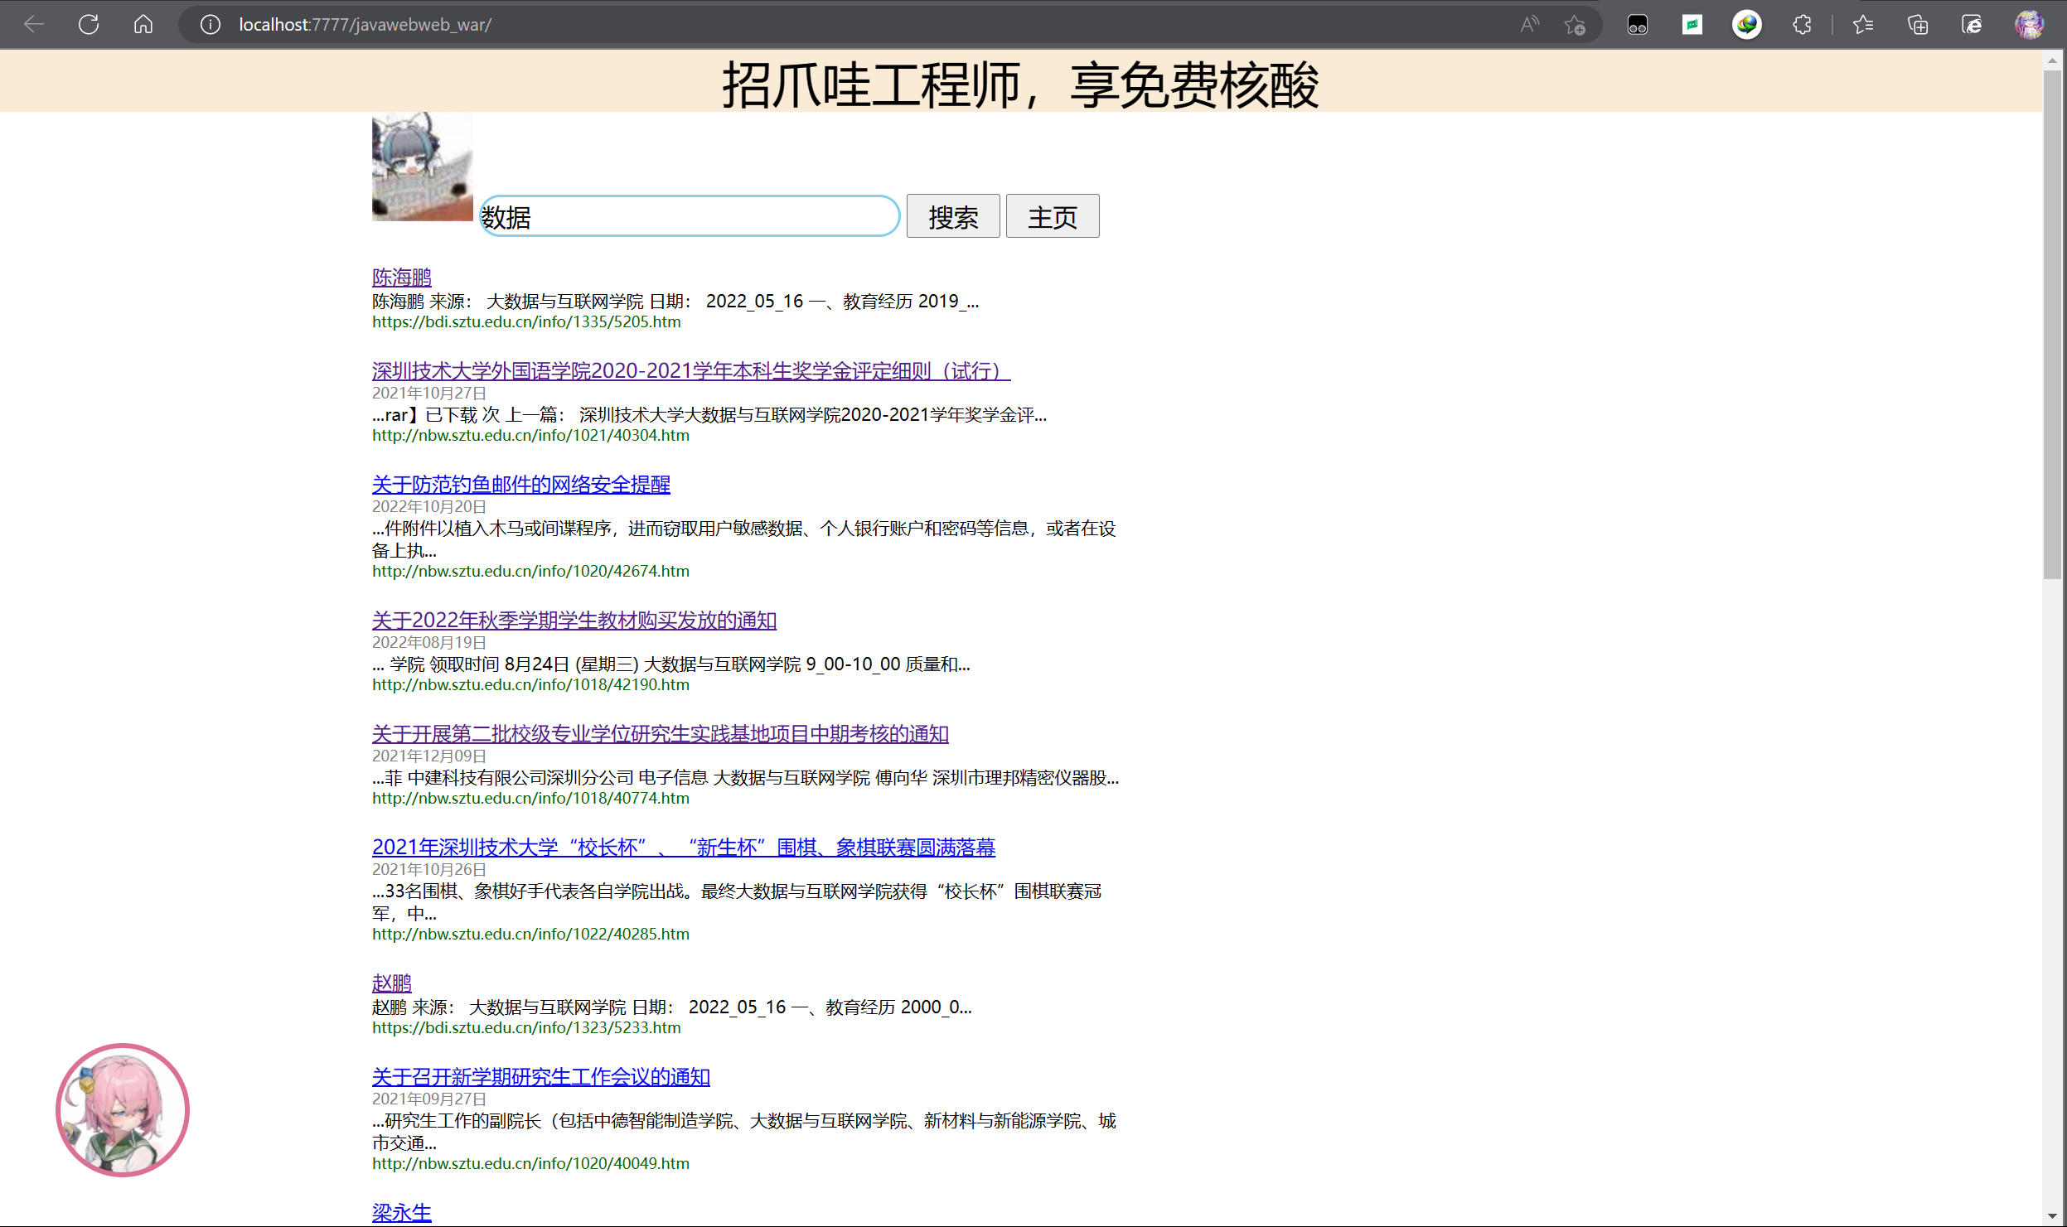Open the user profile avatar
Viewport: 2067px width, 1227px height.
coord(2030,25)
